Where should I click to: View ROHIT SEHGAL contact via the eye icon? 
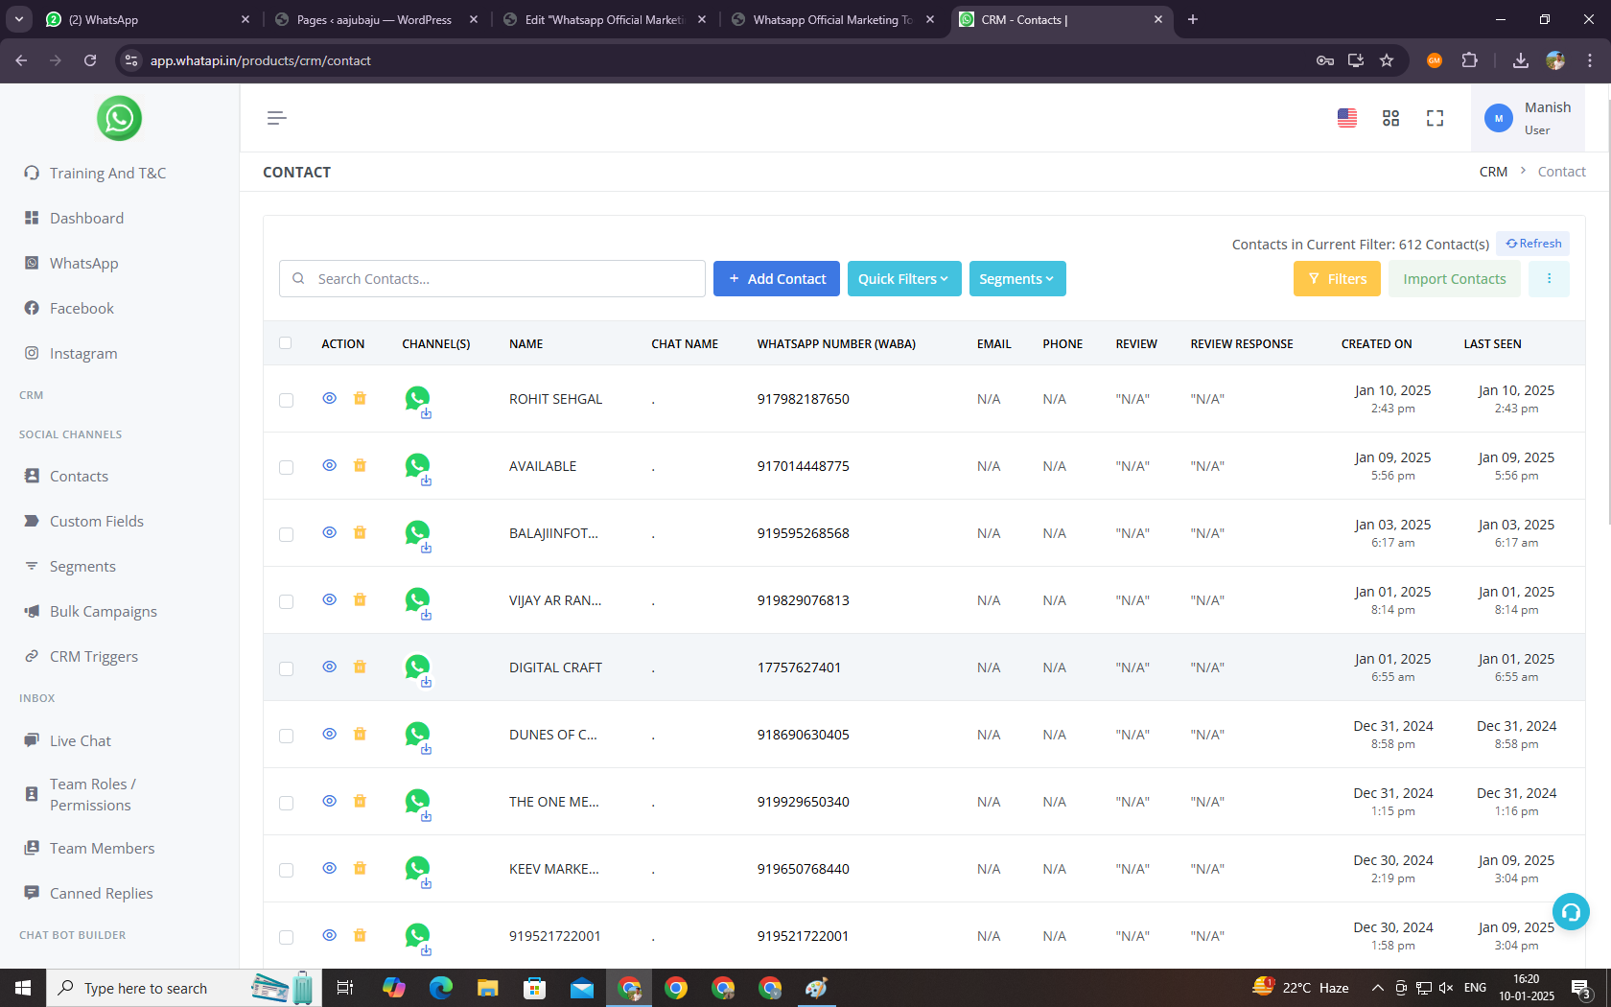coord(329,398)
